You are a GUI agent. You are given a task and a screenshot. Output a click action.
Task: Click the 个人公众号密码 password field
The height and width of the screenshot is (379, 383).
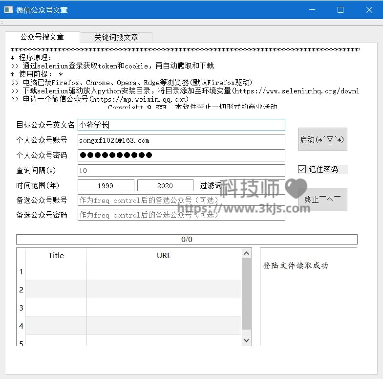pyautogui.click(x=181, y=156)
